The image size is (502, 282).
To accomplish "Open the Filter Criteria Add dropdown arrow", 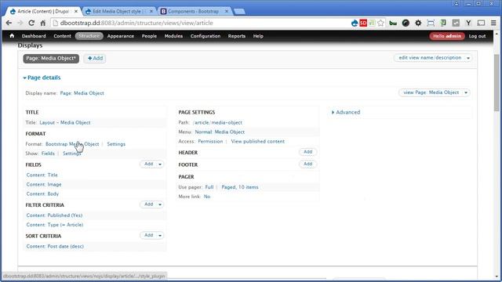I will [x=160, y=204].
